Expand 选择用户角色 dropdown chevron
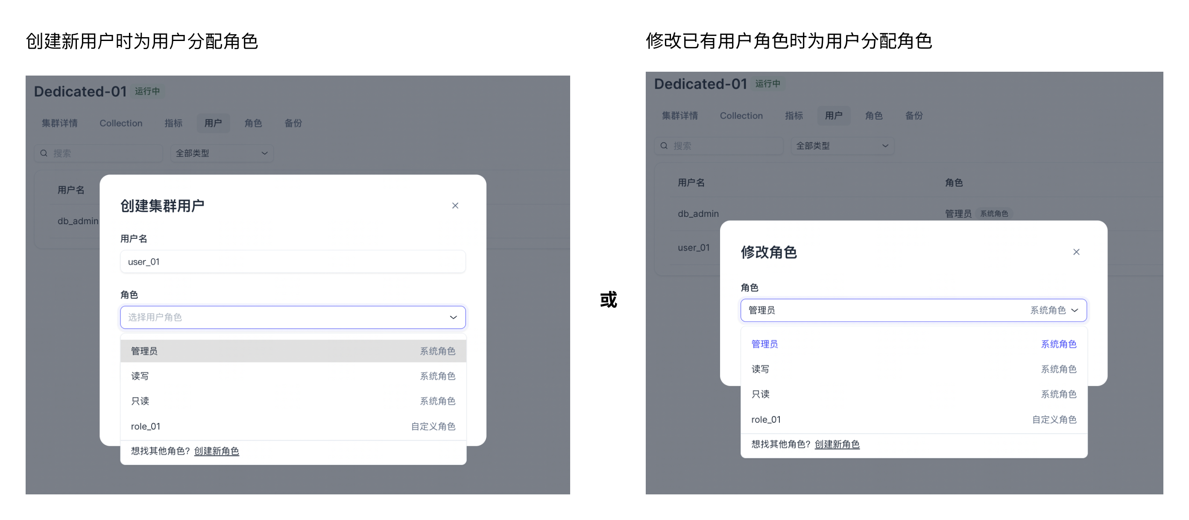Image resolution: width=1189 pixels, height=520 pixels. coord(453,318)
